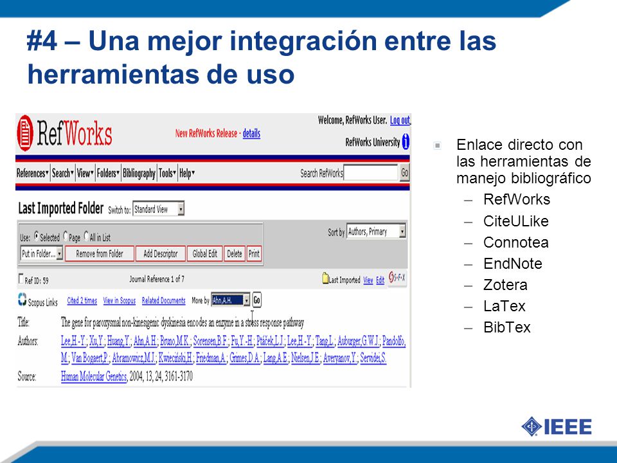
Task: Click author link Nielsen, J.E.
Action: point(305,358)
